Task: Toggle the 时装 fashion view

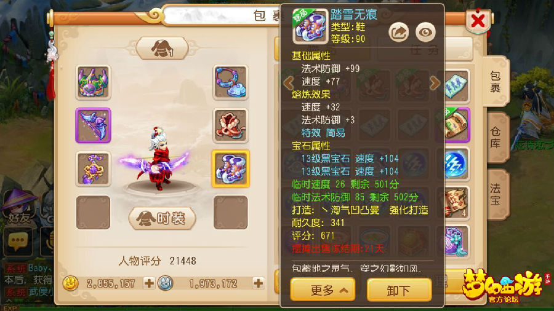Action: (162, 219)
